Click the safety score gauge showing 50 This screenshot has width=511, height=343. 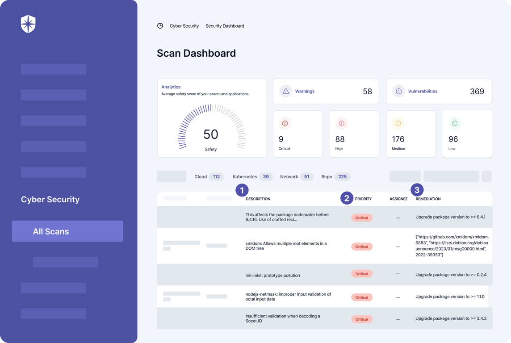tap(211, 128)
